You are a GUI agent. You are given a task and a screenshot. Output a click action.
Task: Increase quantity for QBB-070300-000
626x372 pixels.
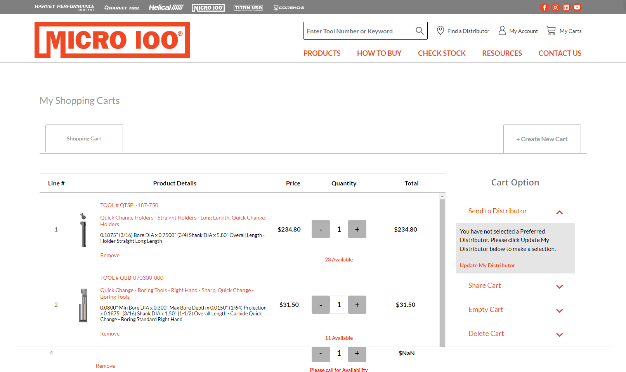coord(357,305)
